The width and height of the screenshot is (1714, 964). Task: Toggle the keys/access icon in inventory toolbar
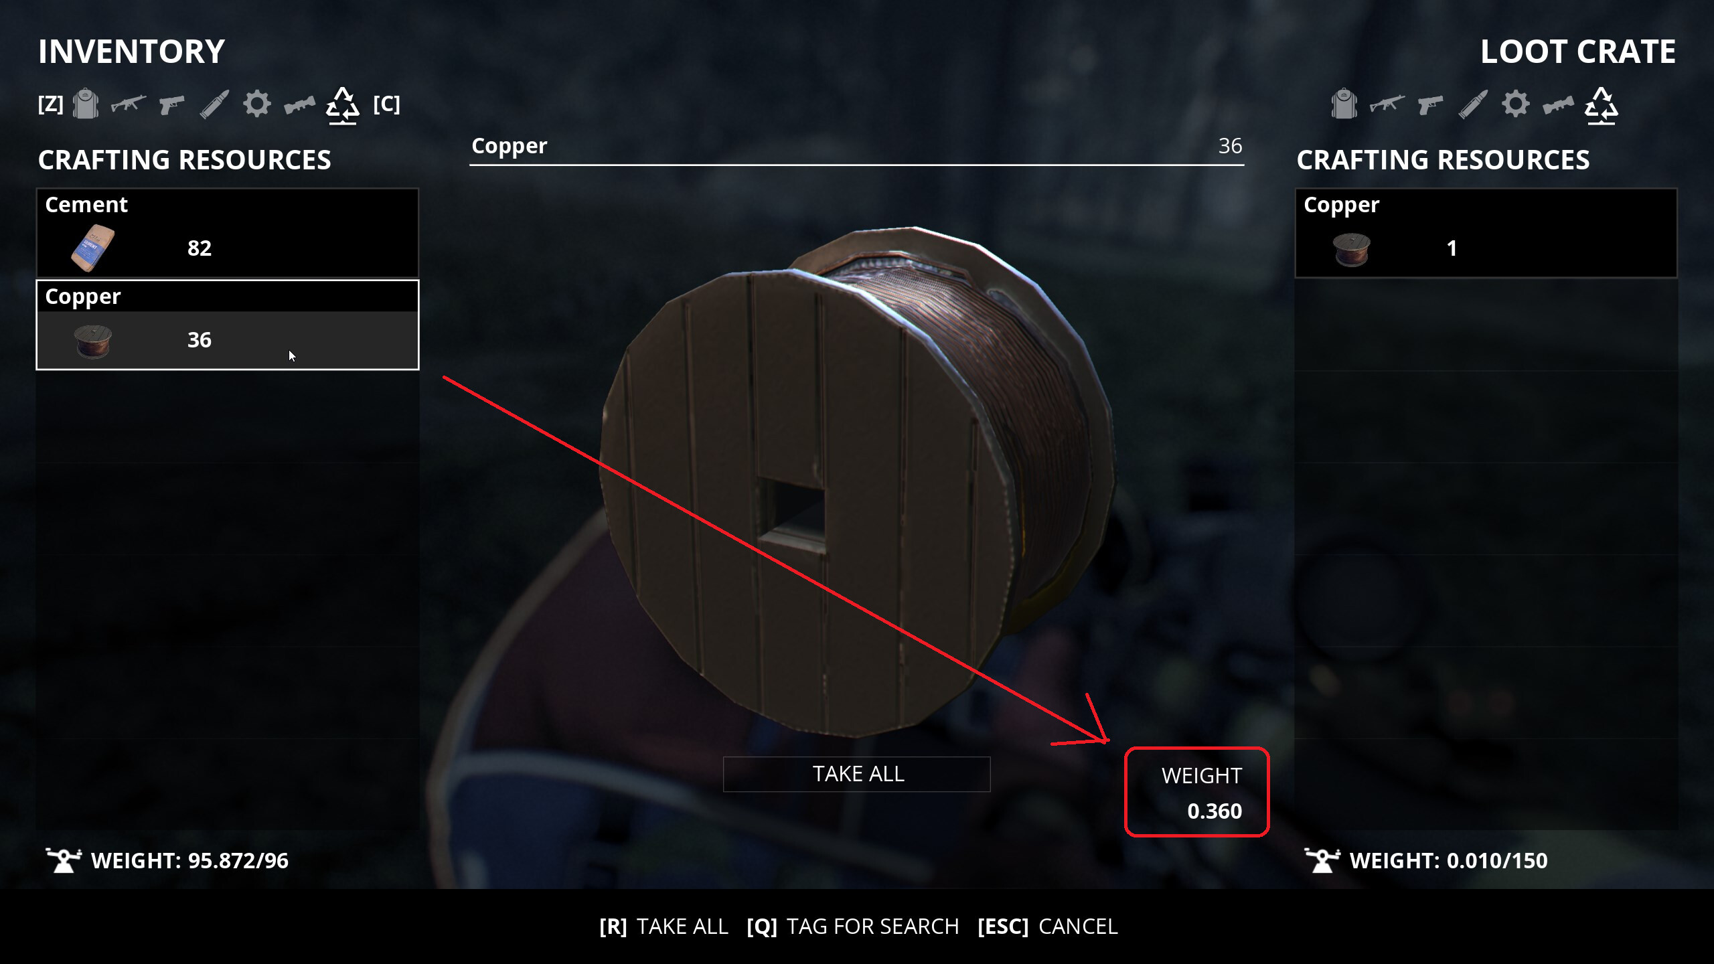click(299, 104)
